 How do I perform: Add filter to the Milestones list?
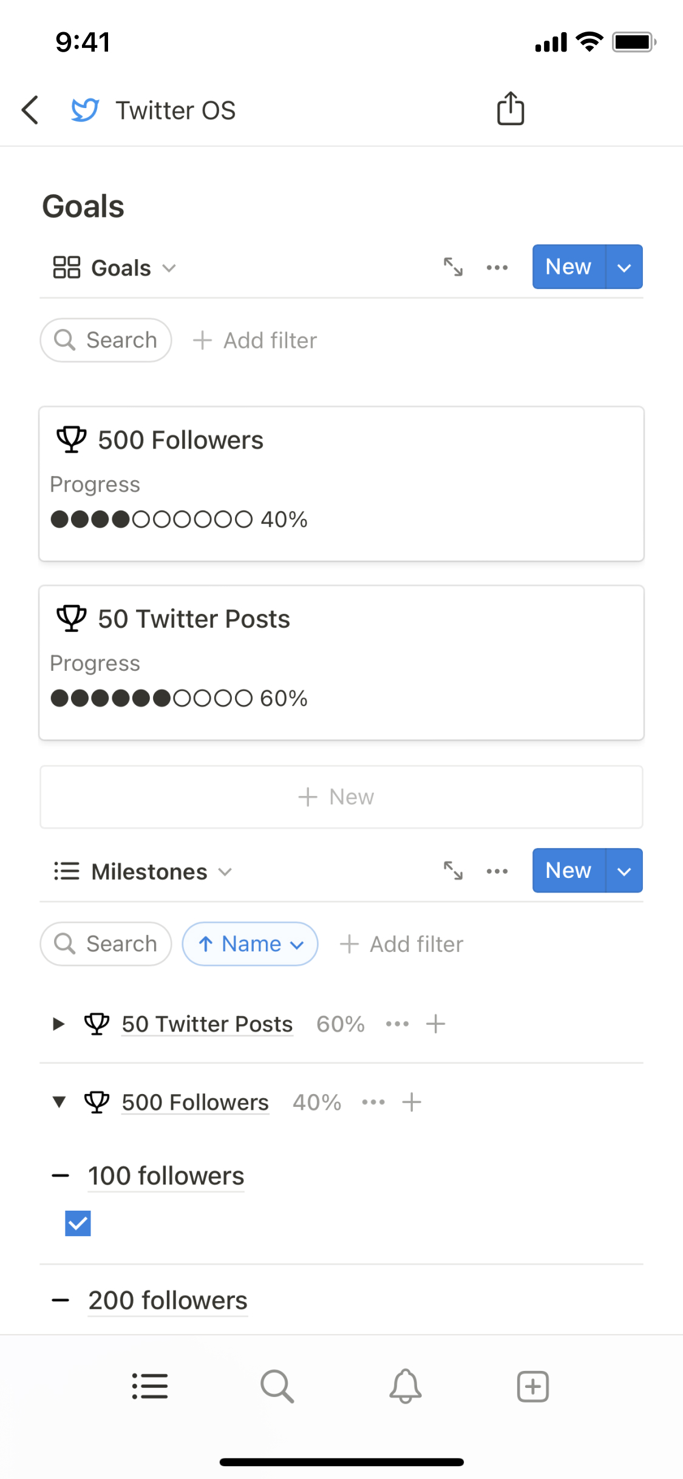[x=402, y=944]
